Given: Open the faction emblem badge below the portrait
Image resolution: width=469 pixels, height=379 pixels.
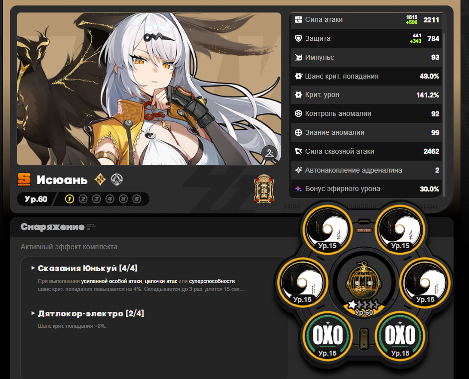Looking at the screenshot, I should point(264,189).
